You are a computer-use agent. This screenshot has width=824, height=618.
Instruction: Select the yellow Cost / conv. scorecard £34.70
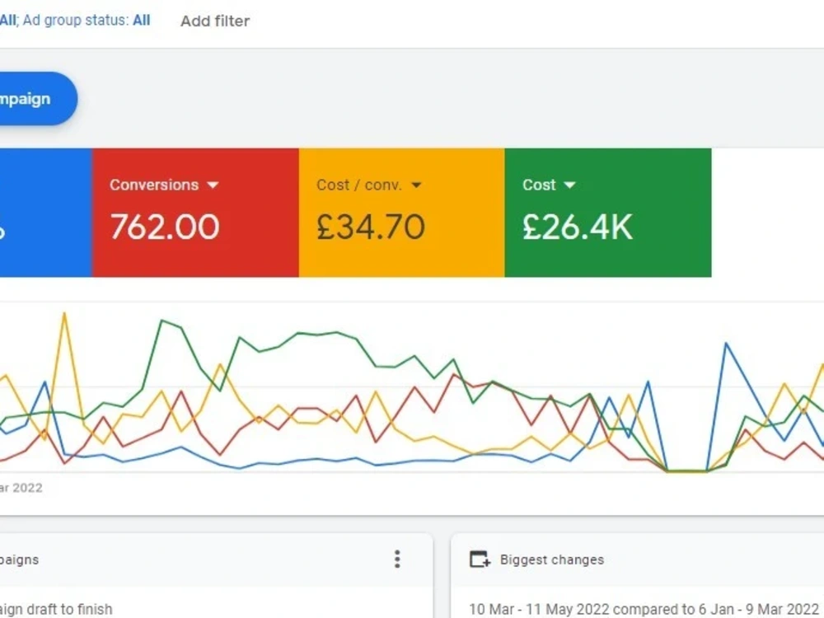tap(401, 213)
